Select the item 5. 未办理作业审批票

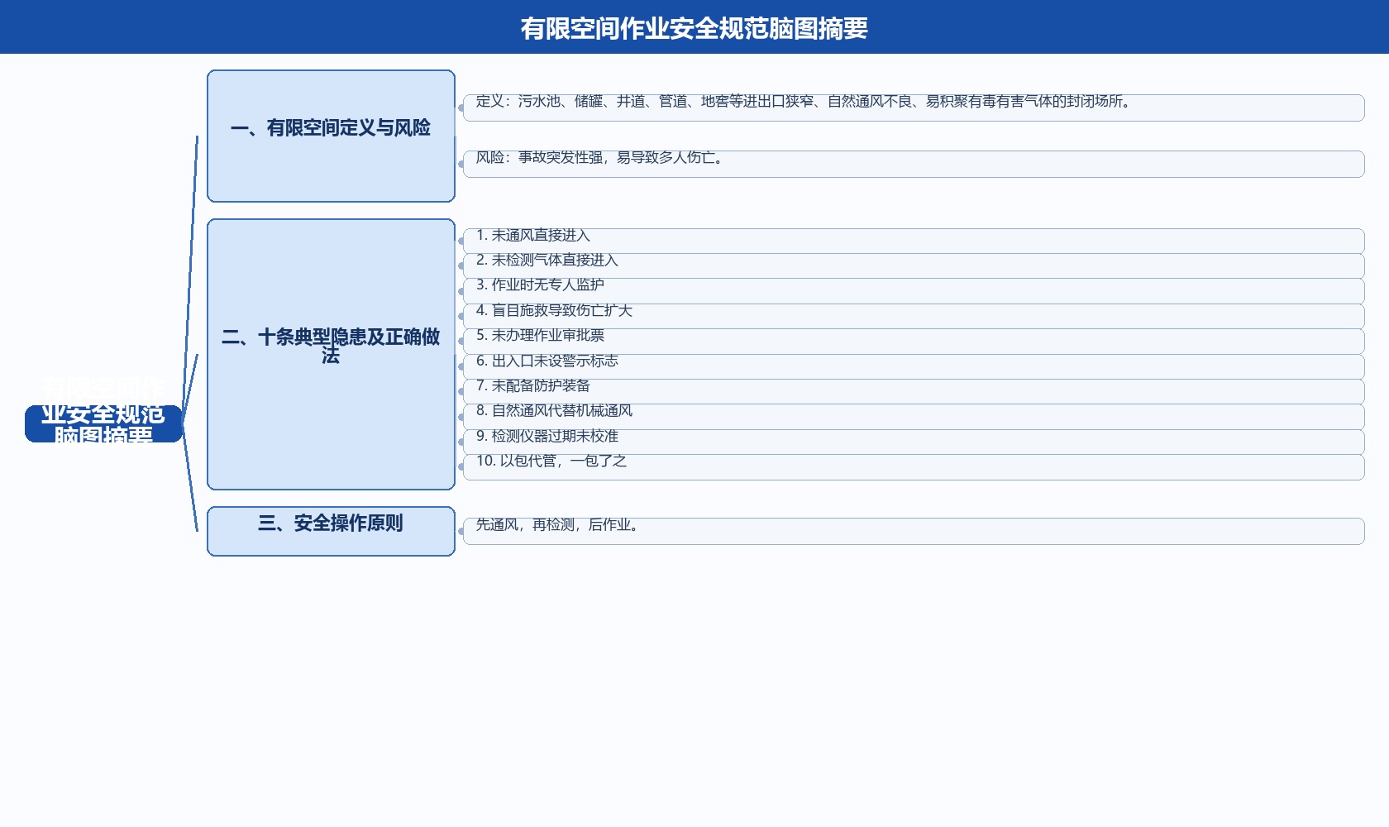pos(914,342)
